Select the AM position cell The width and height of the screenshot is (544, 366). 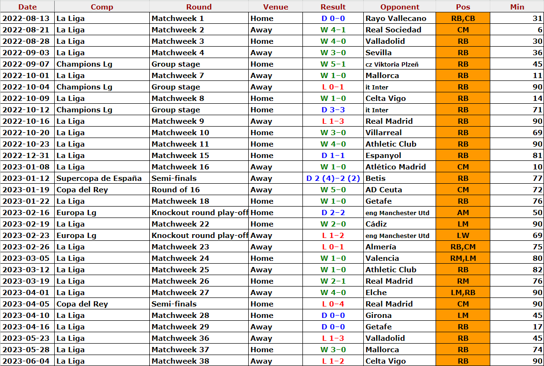point(463,213)
